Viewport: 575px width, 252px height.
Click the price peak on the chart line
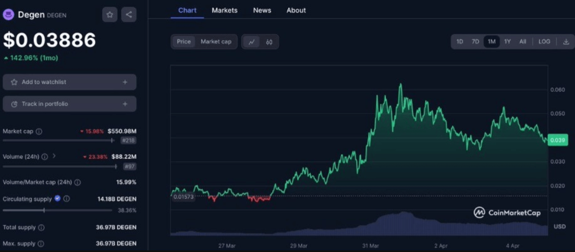tap(400, 84)
